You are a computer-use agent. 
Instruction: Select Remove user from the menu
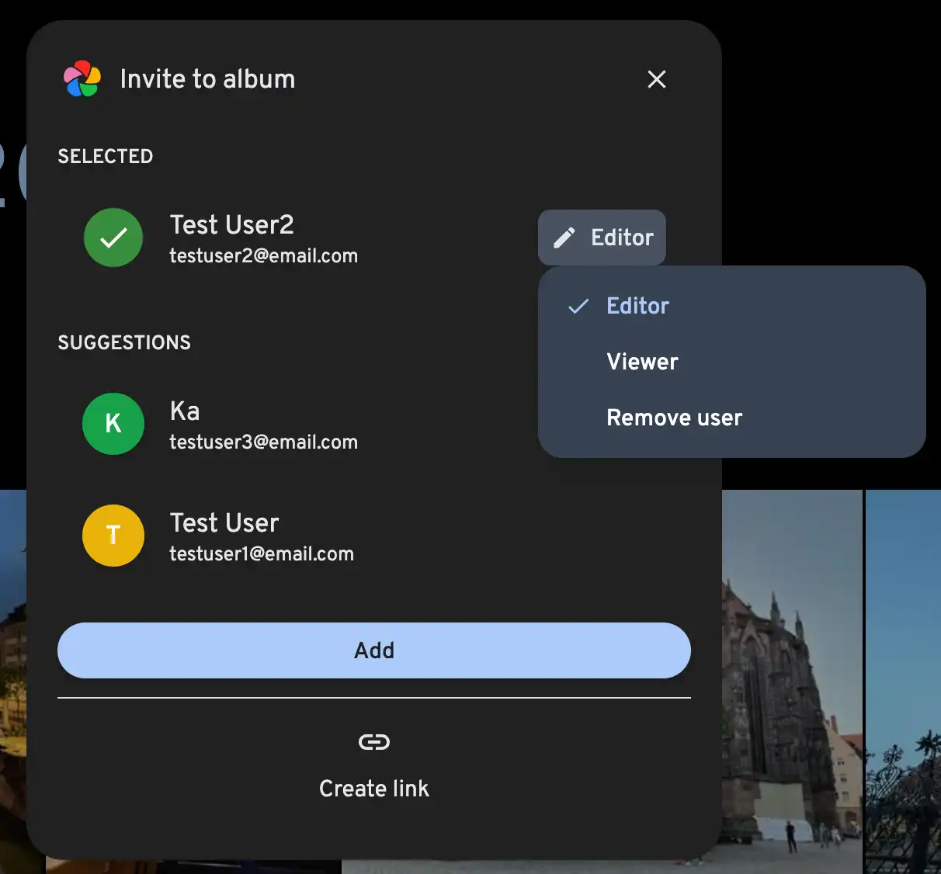674,418
